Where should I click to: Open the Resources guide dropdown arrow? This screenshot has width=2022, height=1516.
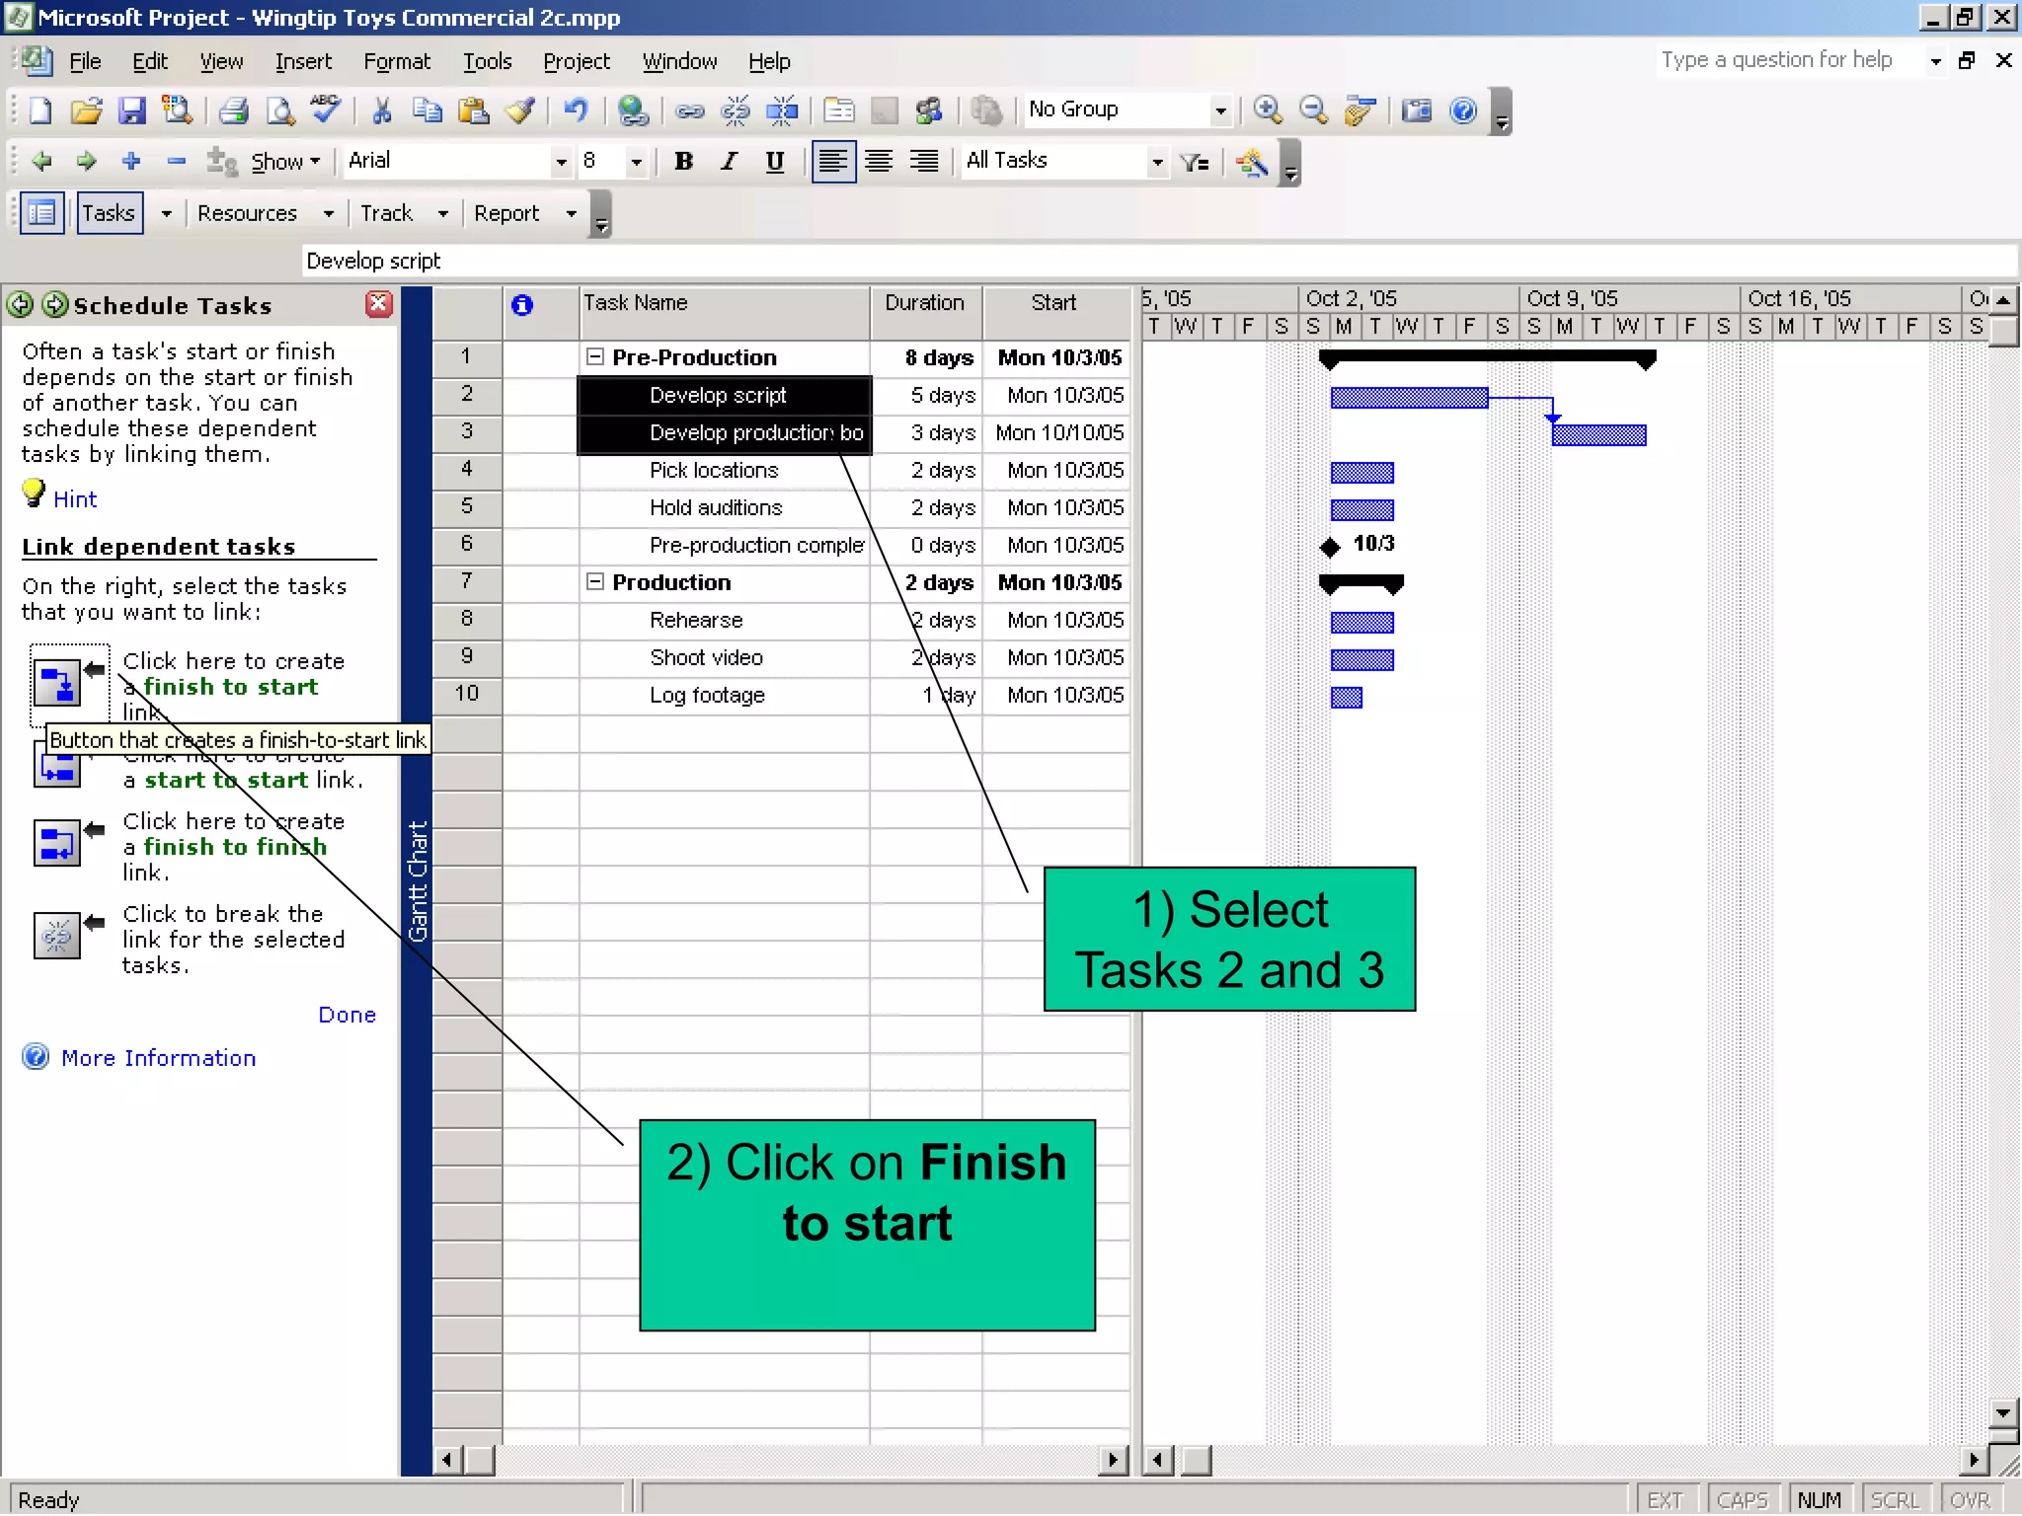pyautogui.click(x=329, y=213)
